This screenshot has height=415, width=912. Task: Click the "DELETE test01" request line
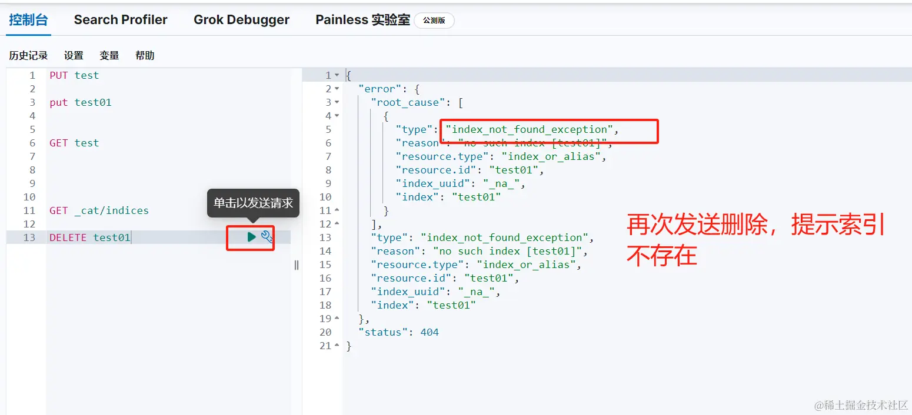pyautogui.click(x=89, y=237)
